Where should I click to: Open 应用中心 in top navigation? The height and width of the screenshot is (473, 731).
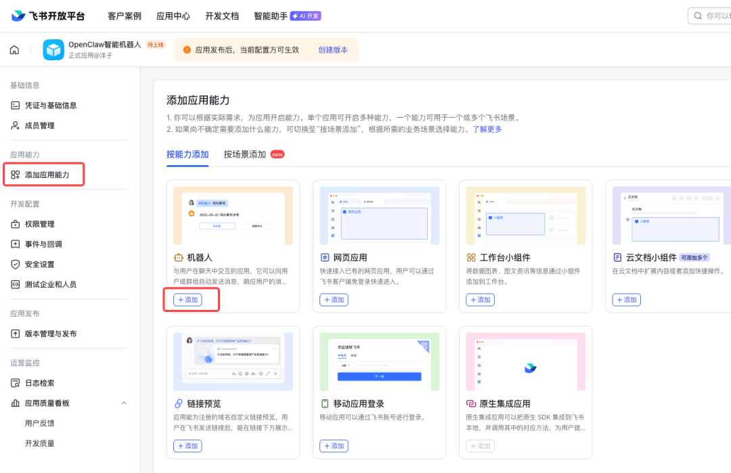click(173, 16)
